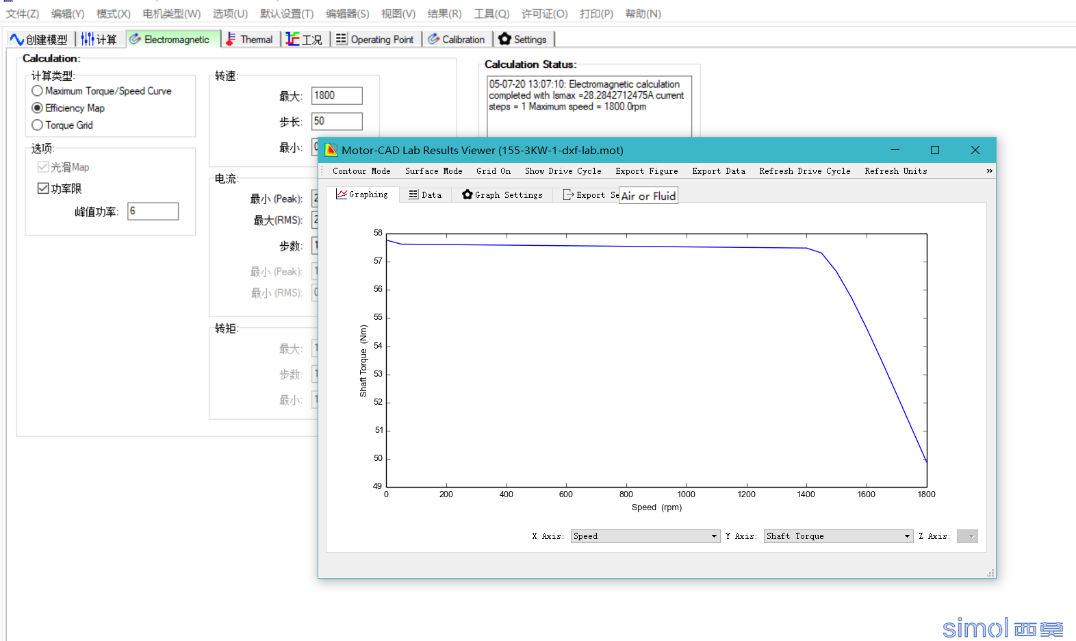
Task: Open the Thermal tab
Action: [250, 40]
